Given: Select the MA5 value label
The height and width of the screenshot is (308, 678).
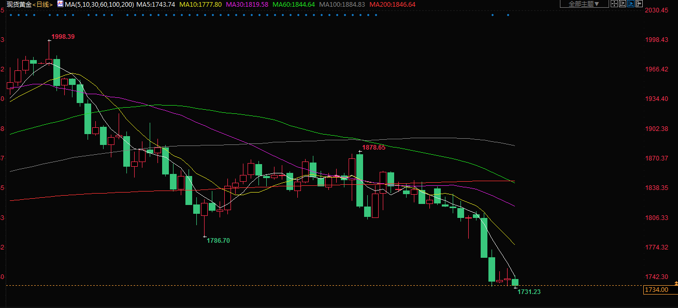Looking at the screenshot, I should click(x=155, y=4).
